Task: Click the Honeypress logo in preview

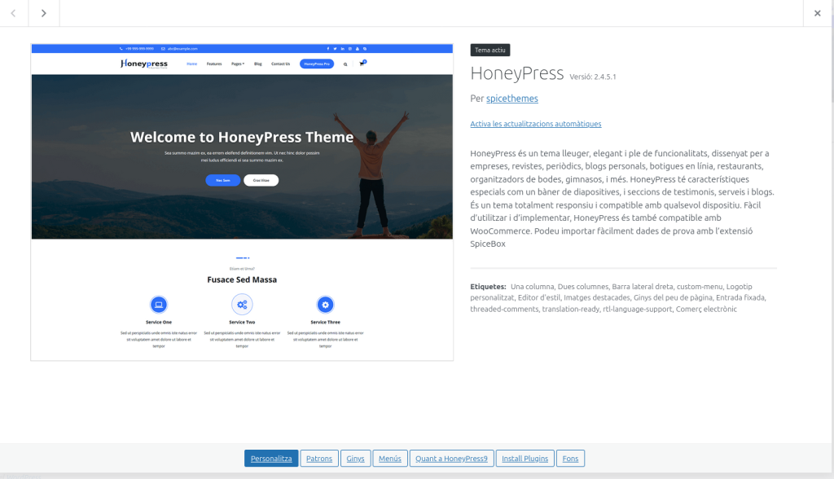Action: (x=144, y=64)
